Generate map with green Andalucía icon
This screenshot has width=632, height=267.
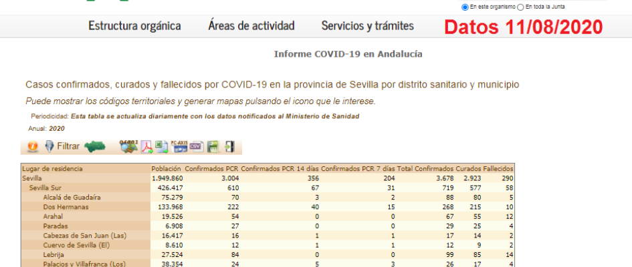pos(95,147)
